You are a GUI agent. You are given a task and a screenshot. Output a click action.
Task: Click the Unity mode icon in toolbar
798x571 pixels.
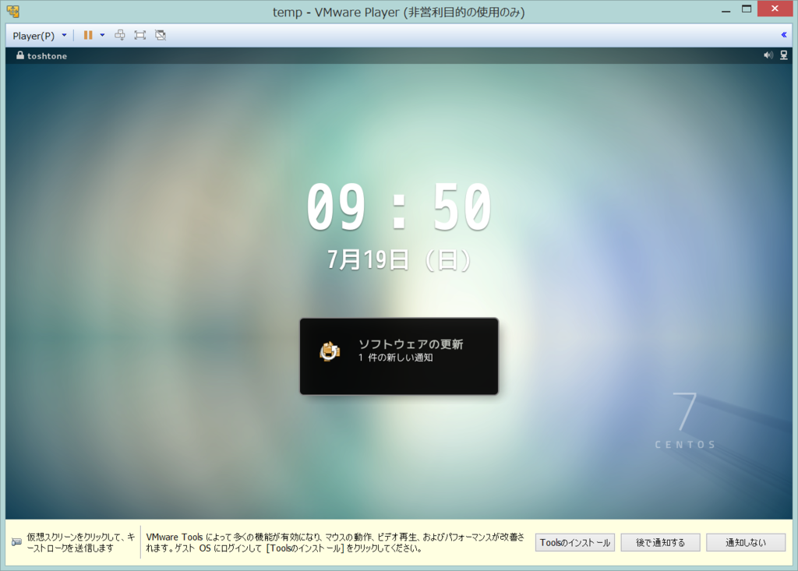161,35
